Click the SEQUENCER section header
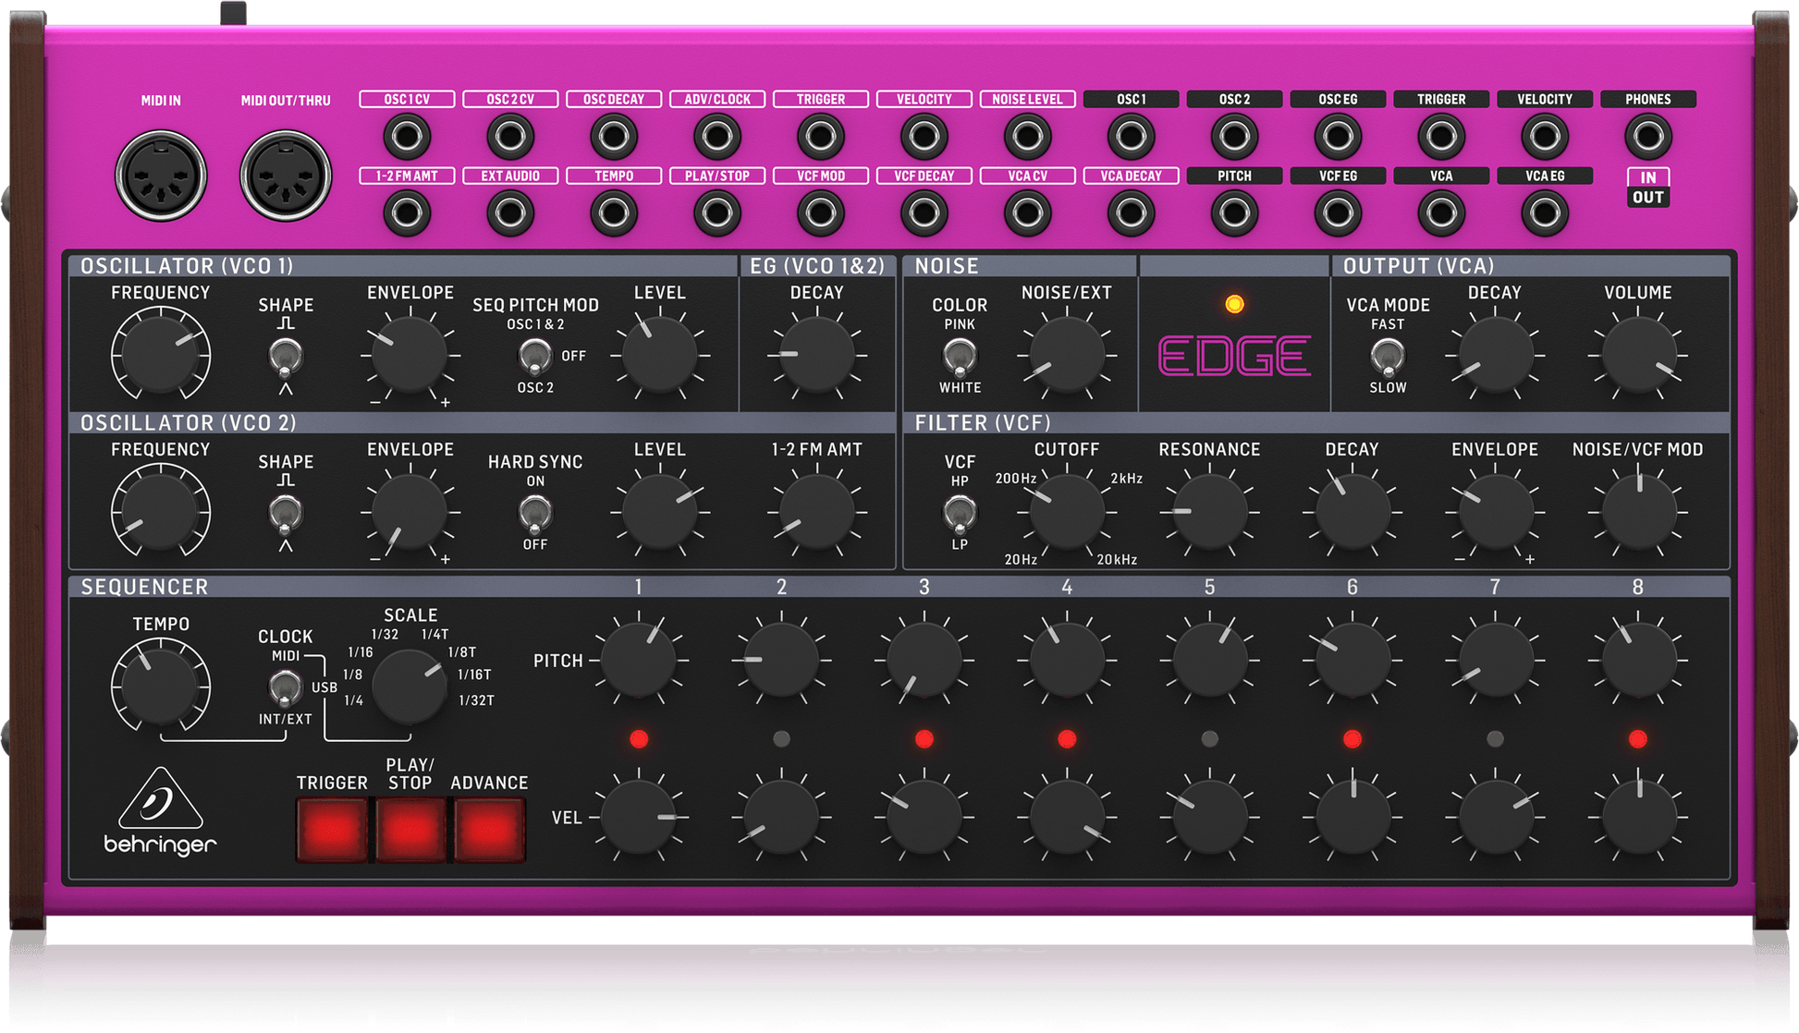 (x=146, y=587)
